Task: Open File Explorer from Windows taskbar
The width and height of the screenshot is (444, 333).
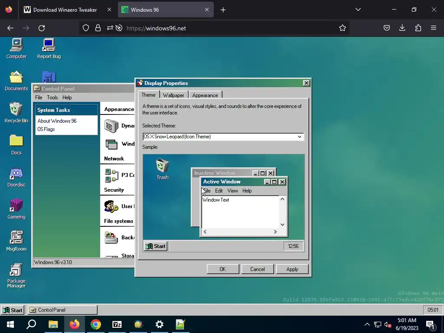Action: coord(53,324)
